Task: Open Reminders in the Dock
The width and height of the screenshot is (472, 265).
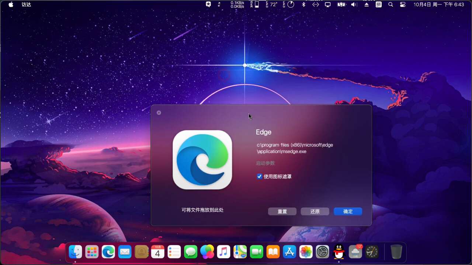Action: click(x=174, y=252)
